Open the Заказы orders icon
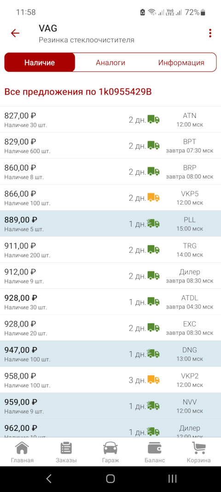 click(66, 448)
